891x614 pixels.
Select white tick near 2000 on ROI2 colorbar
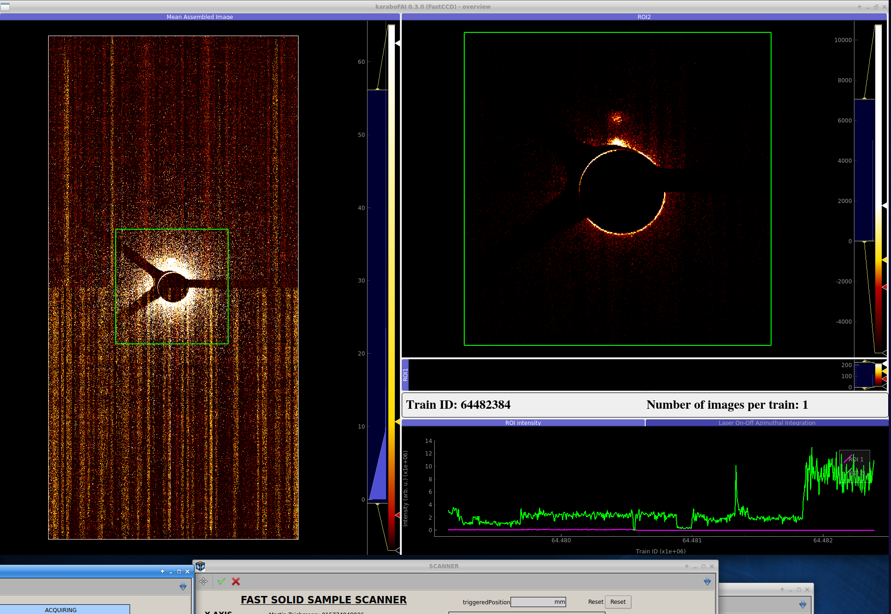click(885, 205)
